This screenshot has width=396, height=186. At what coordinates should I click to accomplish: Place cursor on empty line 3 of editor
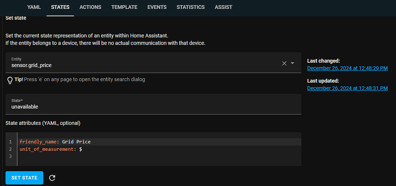click(x=116, y=156)
